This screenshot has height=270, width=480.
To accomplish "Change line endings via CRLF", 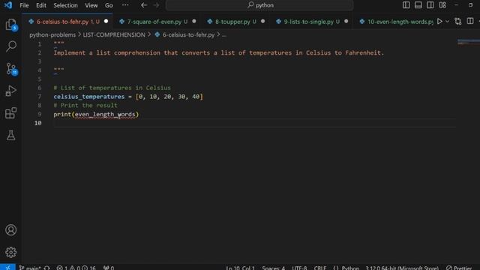I will click(x=320, y=268).
